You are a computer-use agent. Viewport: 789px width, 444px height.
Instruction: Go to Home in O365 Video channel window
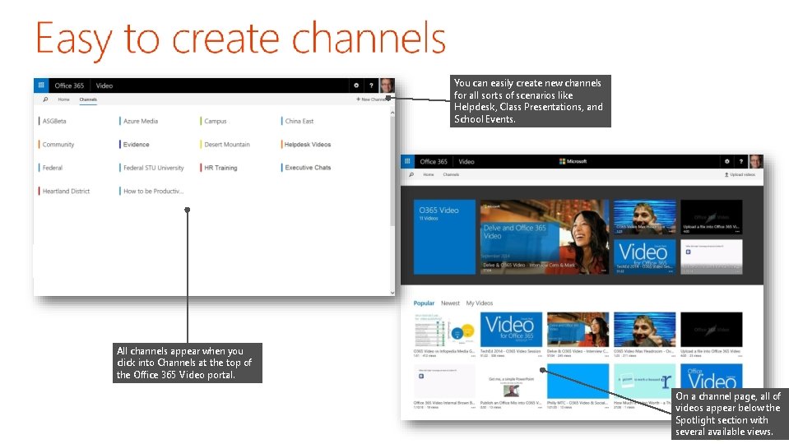click(429, 174)
